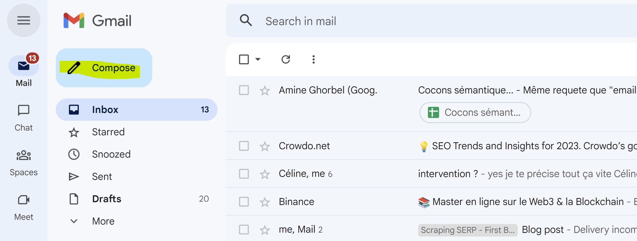Open the main menu hamburger icon
This screenshot has width=637, height=241.
tap(24, 20)
